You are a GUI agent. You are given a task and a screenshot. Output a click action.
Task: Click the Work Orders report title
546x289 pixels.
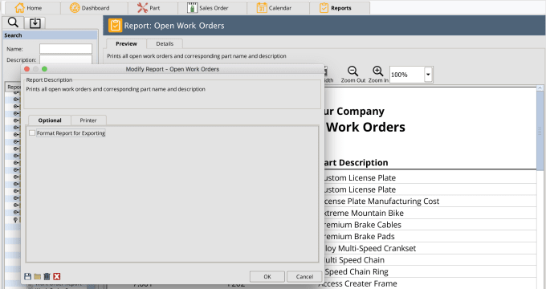point(365,127)
